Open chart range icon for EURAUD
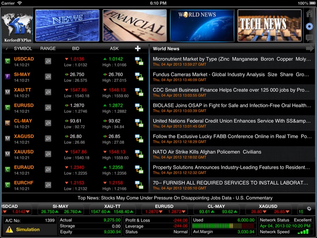 click(48, 170)
